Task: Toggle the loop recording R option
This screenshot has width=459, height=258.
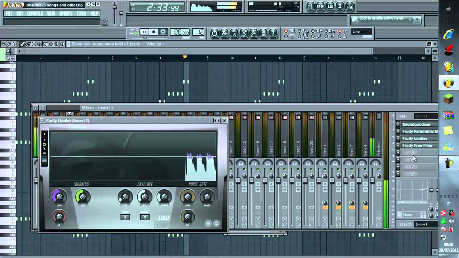Action: [329, 31]
